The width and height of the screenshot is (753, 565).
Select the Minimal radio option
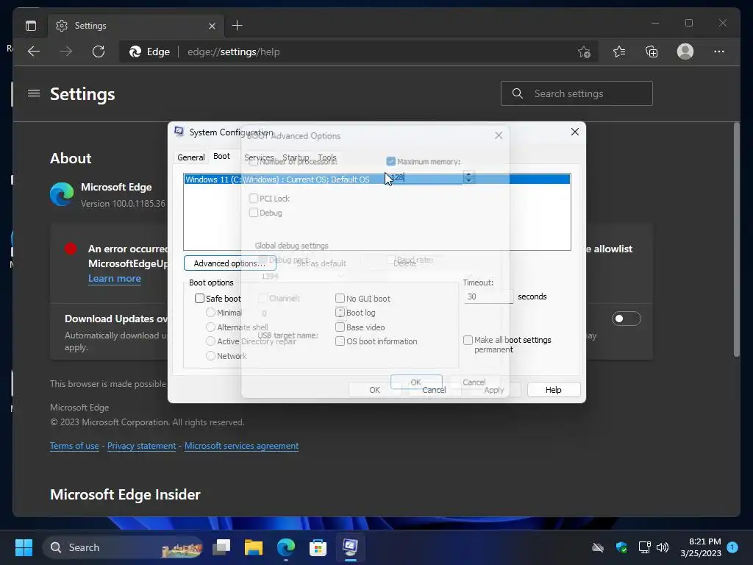click(x=210, y=312)
